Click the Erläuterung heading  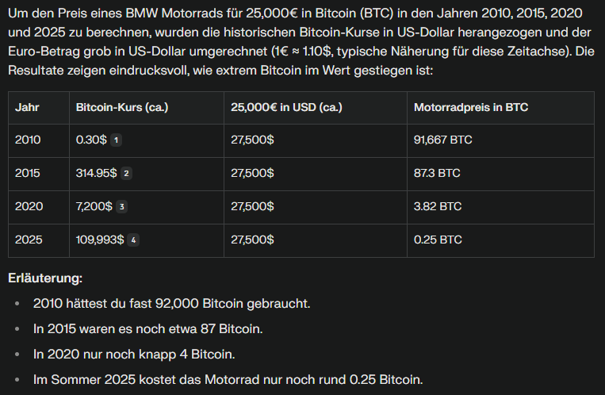[45, 278]
